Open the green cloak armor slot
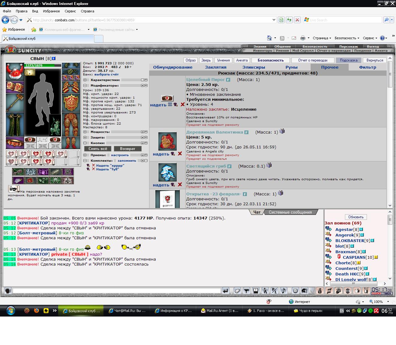This screenshot has width=396, height=345. click(15, 125)
